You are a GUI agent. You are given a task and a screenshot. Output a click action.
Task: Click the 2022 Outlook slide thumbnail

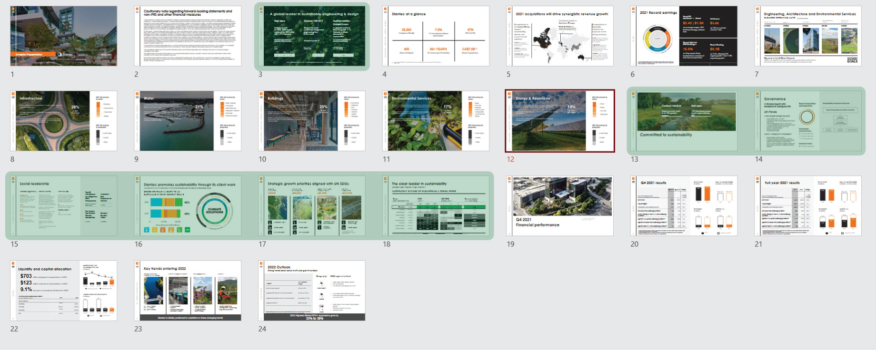click(312, 291)
